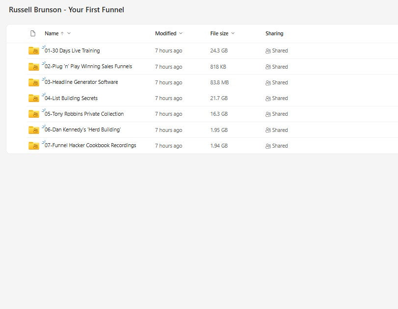Click the 16.3 GB file size value
This screenshot has height=309, width=398.
(219, 114)
